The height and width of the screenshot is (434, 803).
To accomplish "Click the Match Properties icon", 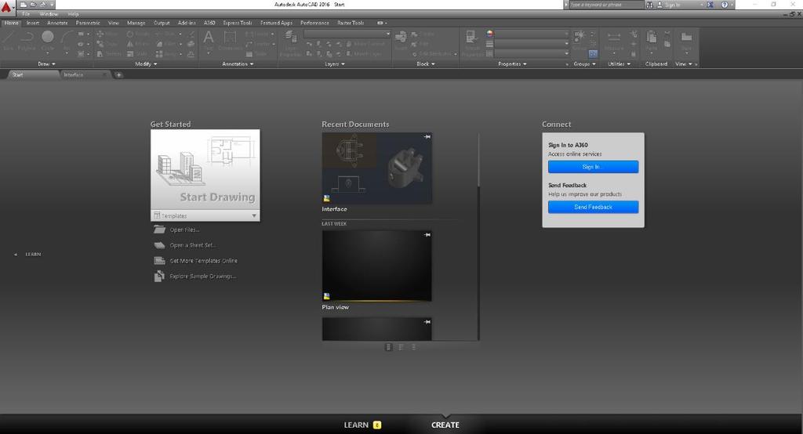I will [471, 43].
